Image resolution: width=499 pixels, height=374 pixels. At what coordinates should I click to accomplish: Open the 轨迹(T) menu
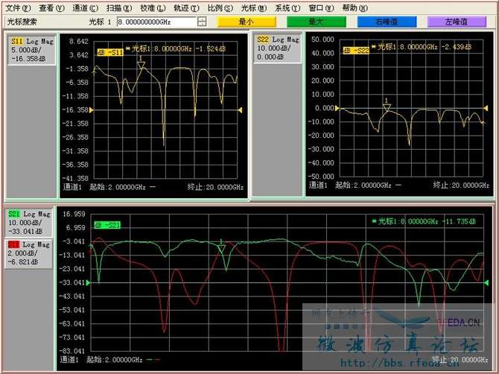(x=186, y=8)
